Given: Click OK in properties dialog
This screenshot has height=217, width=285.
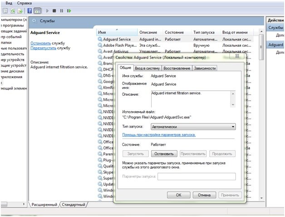Looking at the screenshot, I should [x=179, y=195].
